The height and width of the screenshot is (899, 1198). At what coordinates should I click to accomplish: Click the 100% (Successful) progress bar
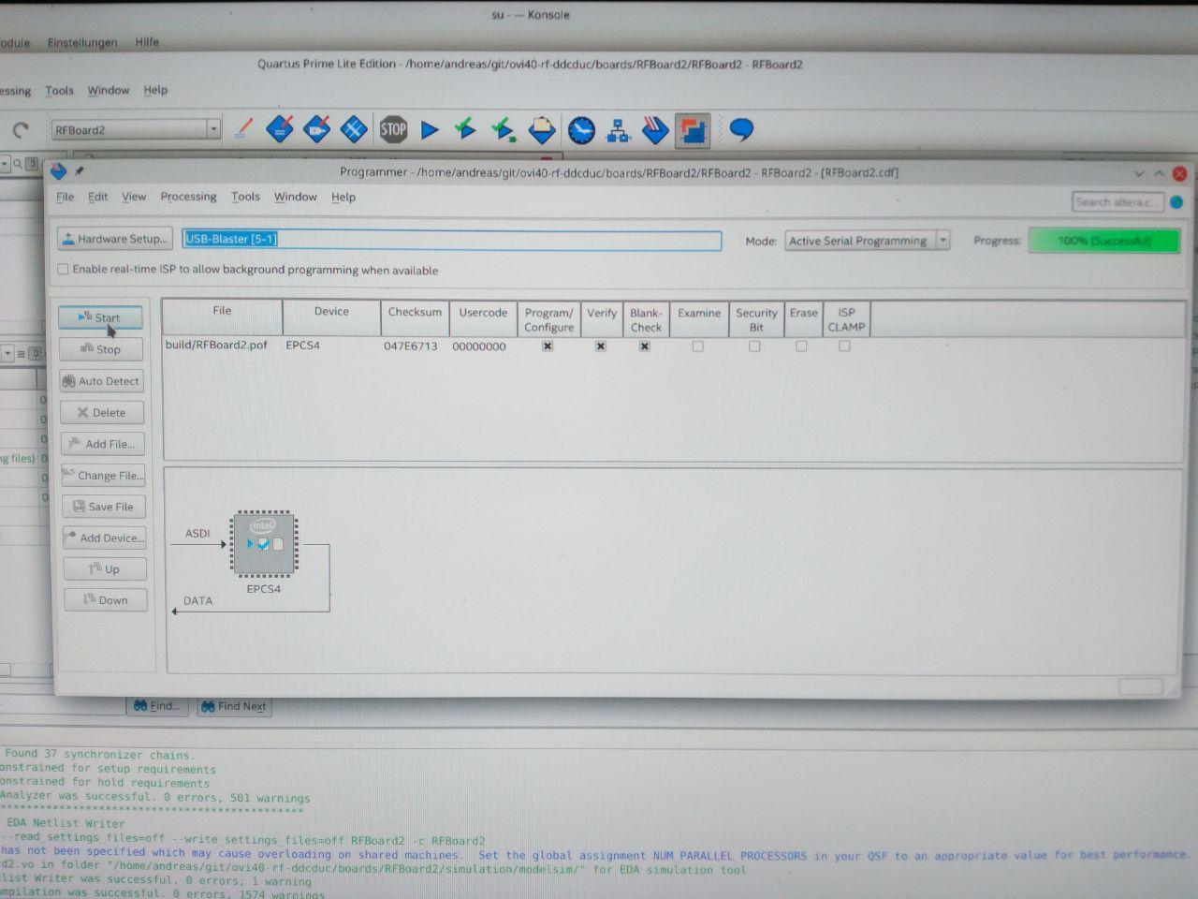pos(1104,241)
